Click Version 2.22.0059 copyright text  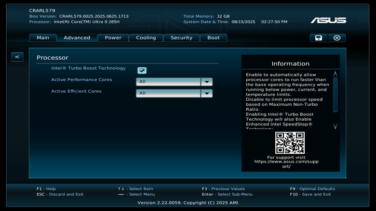[x=188, y=203]
